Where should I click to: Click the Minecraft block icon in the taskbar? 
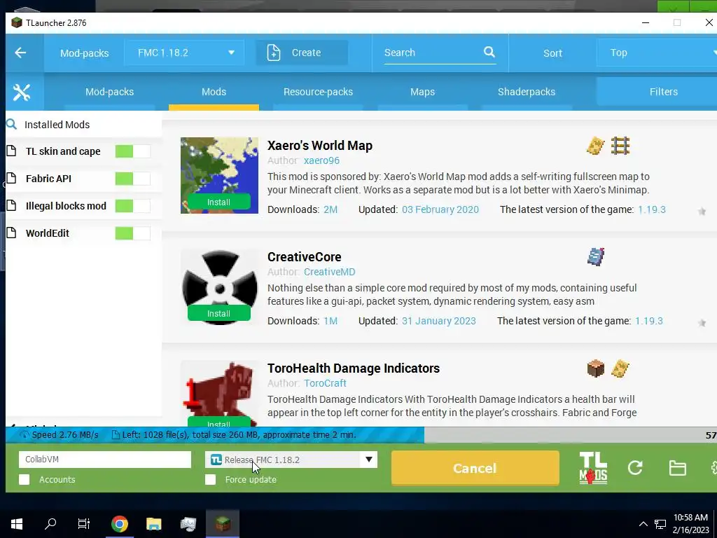[223, 524]
